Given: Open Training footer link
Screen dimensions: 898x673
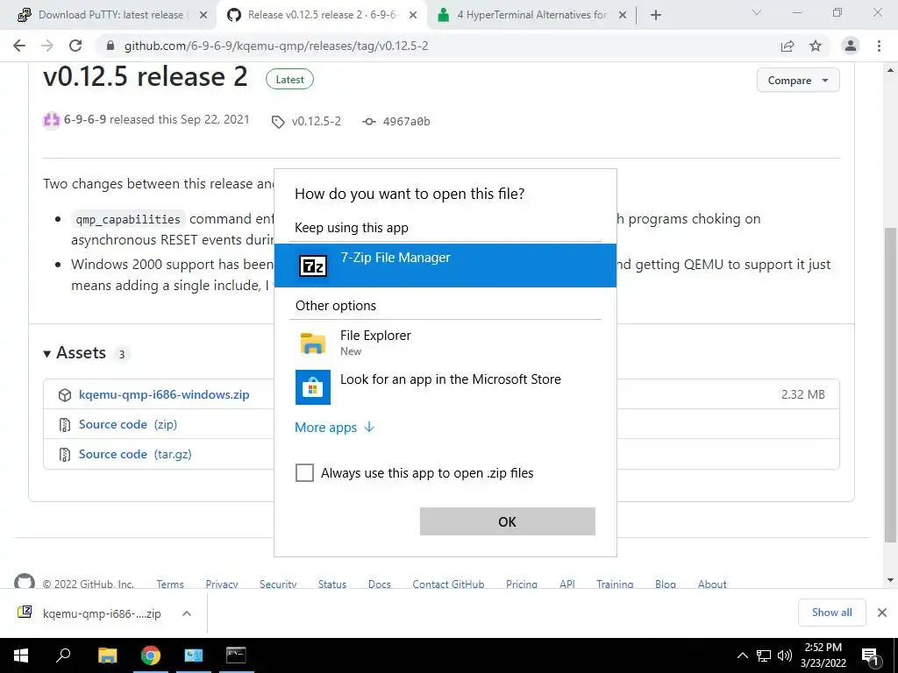Looking at the screenshot, I should (615, 584).
